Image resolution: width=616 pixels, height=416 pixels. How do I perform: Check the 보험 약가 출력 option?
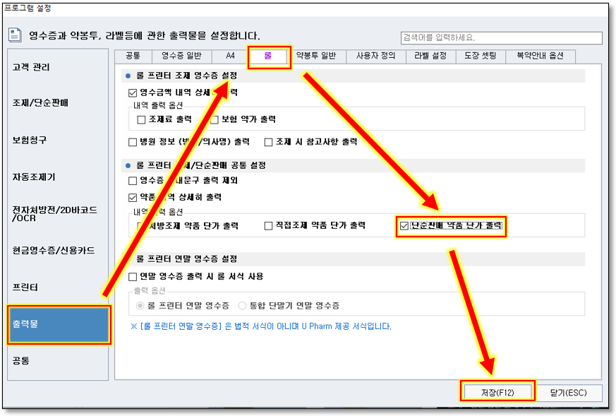(215, 120)
